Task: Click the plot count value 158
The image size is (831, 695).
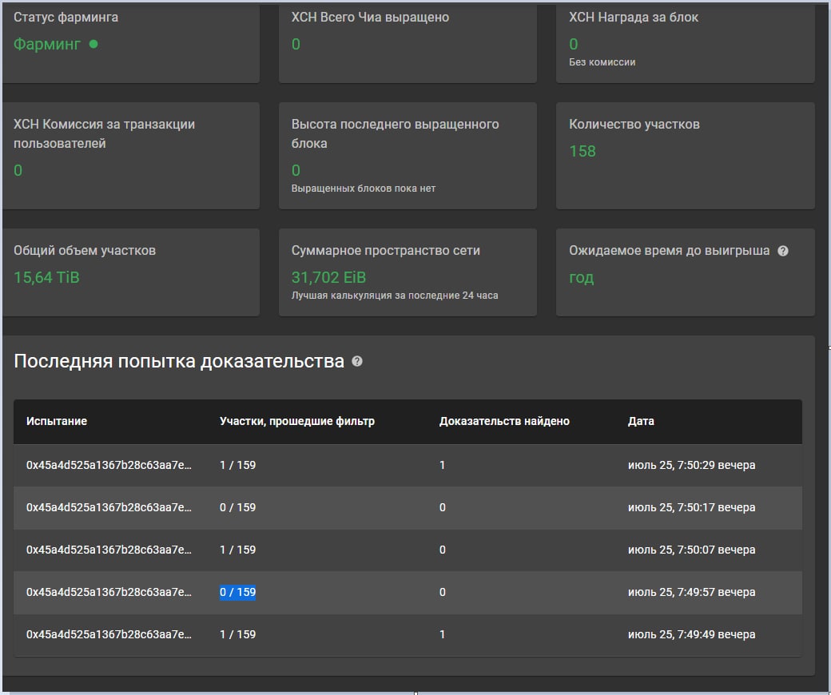Action: 582,151
